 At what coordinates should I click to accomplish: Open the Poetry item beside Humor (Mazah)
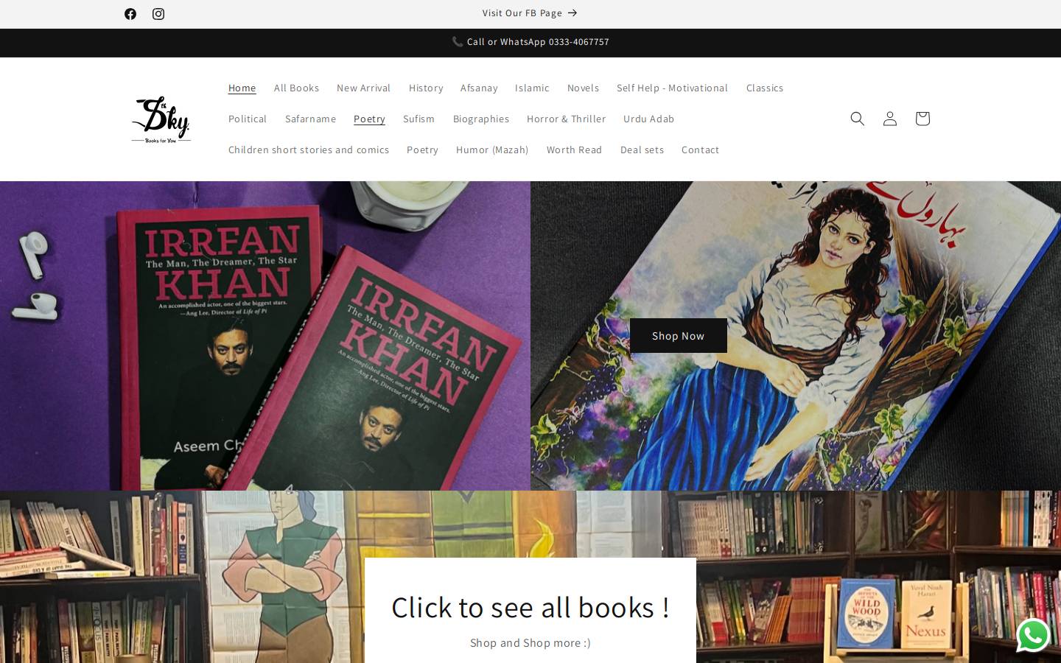pyautogui.click(x=422, y=150)
